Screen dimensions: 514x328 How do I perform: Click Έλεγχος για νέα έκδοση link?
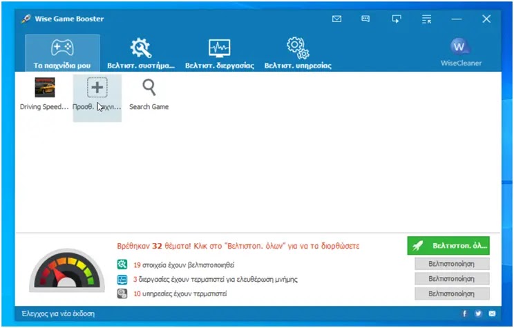pos(58,314)
